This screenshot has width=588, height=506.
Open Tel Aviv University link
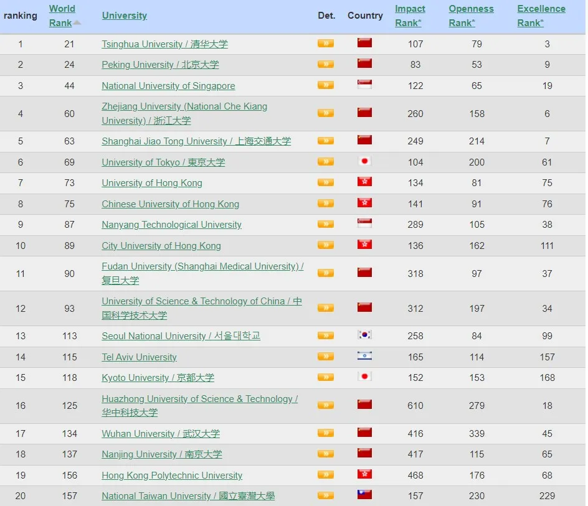coord(139,357)
